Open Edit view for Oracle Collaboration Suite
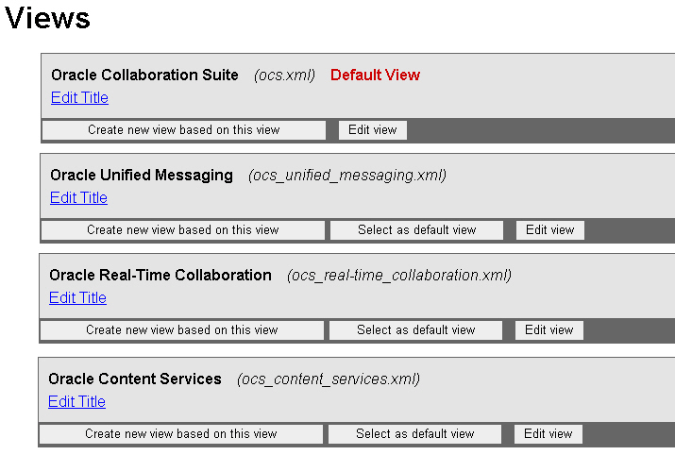This screenshot has height=455, width=675. pyautogui.click(x=372, y=130)
